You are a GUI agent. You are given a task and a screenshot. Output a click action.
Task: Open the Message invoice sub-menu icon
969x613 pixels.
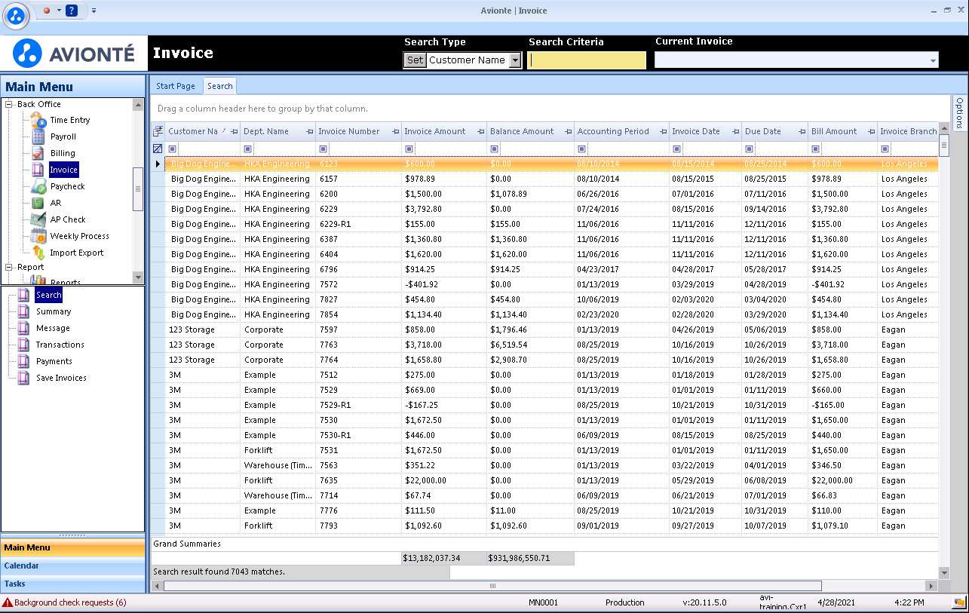[23, 328]
